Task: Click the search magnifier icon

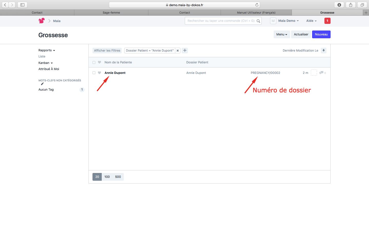Action: click(x=258, y=21)
